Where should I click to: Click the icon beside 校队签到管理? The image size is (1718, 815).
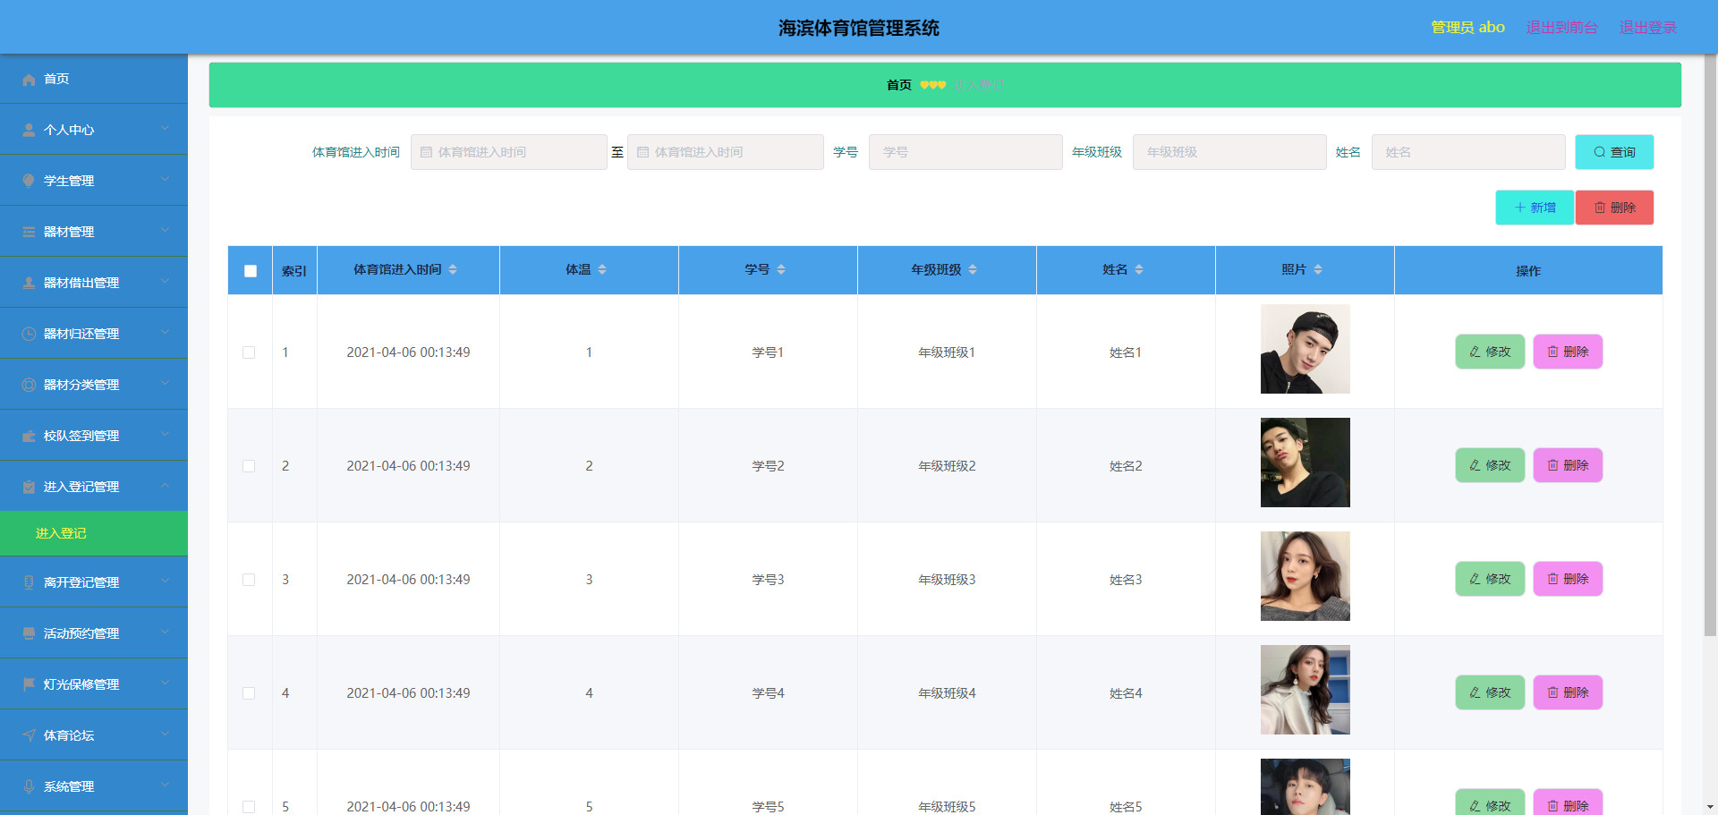(29, 437)
